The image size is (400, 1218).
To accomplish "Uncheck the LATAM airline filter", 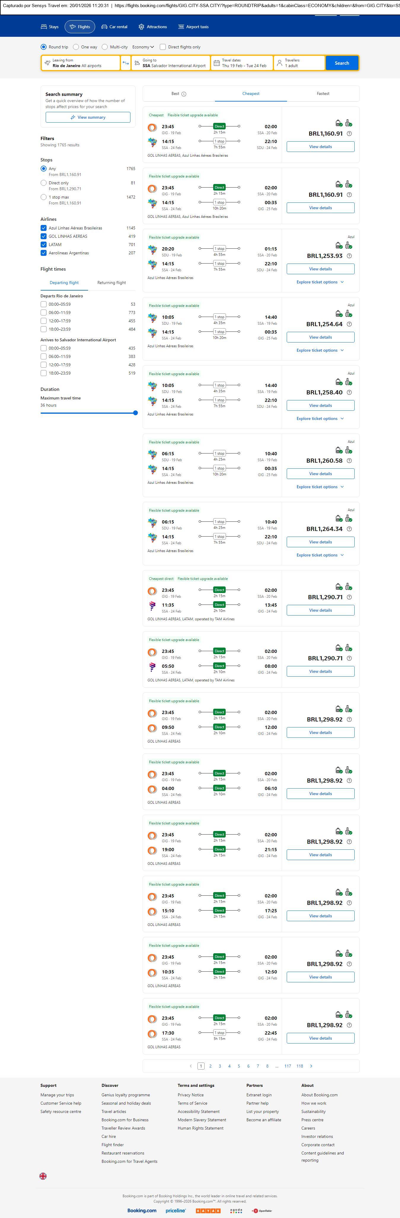I will (x=44, y=245).
